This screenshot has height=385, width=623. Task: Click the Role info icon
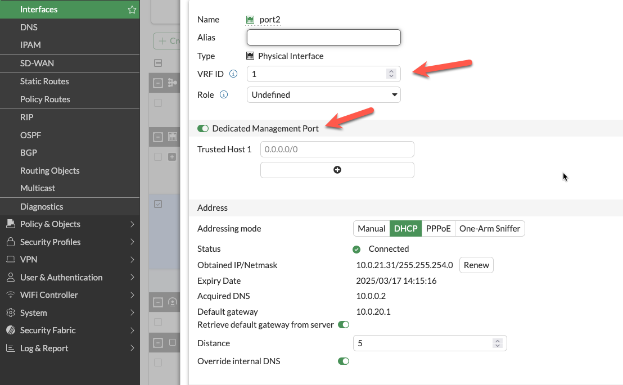(224, 95)
